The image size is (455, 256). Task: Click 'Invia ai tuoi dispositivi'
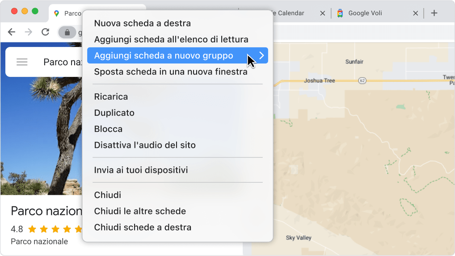click(x=141, y=170)
